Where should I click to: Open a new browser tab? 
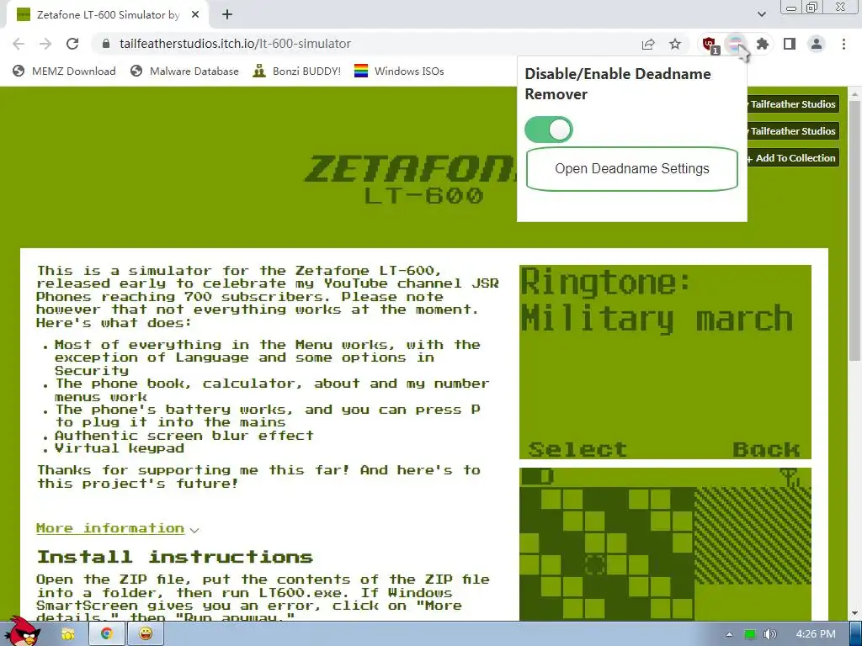tap(227, 15)
